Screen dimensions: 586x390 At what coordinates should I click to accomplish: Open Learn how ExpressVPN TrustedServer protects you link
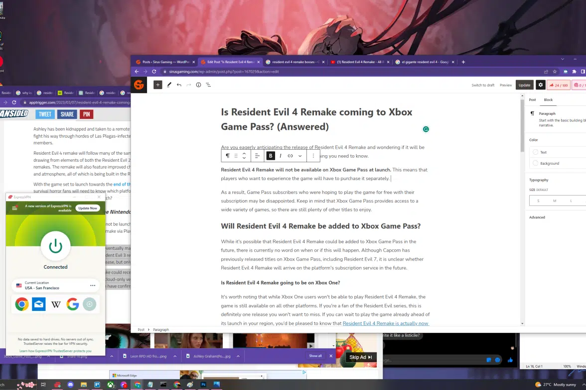[55, 351]
